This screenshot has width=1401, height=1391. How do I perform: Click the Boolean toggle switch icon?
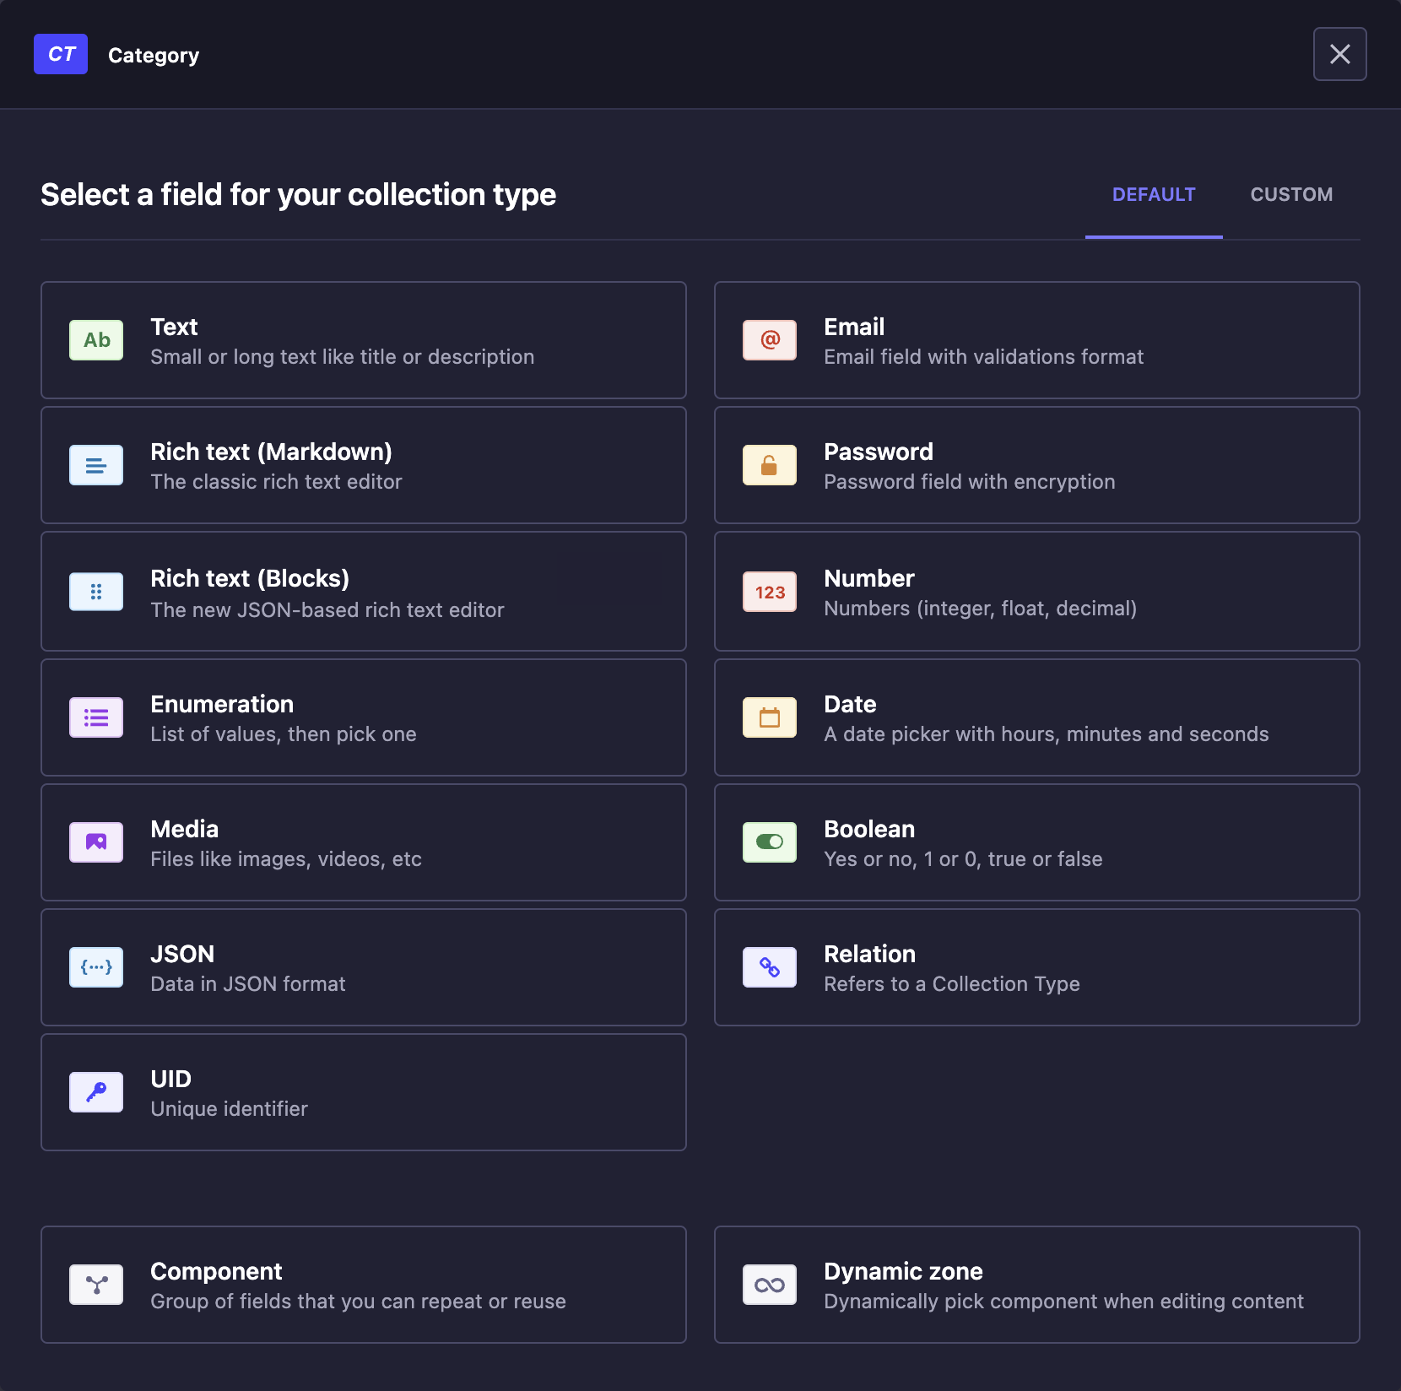[770, 842]
